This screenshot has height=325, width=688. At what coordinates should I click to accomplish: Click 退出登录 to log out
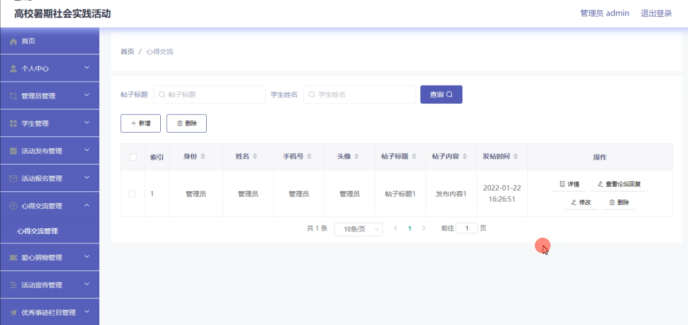point(656,14)
